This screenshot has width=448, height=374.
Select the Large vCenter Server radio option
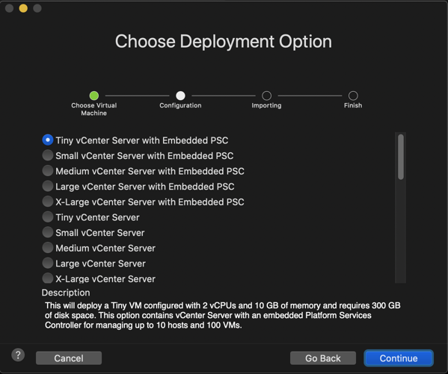click(x=48, y=264)
